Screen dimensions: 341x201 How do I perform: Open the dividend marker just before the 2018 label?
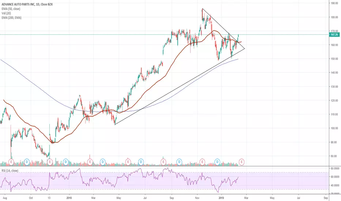[x=66, y=162]
